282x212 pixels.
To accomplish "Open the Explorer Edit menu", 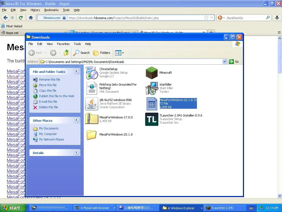I will (x=40, y=44).
